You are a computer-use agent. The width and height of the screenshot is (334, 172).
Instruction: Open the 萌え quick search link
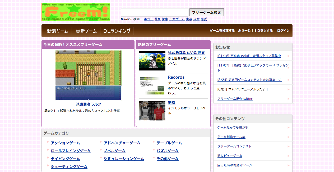point(157,19)
